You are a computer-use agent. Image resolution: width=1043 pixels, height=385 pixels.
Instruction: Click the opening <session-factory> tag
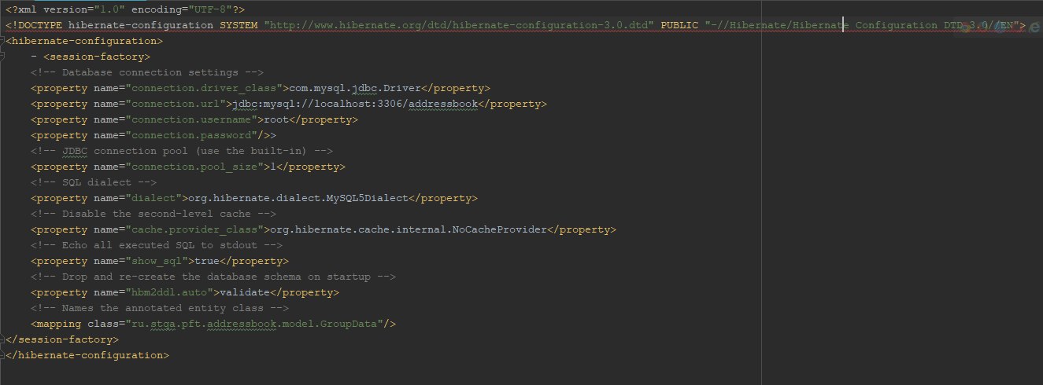pyautogui.click(x=97, y=57)
